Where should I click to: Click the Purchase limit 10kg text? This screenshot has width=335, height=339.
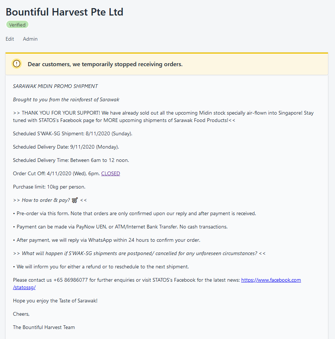(49, 187)
